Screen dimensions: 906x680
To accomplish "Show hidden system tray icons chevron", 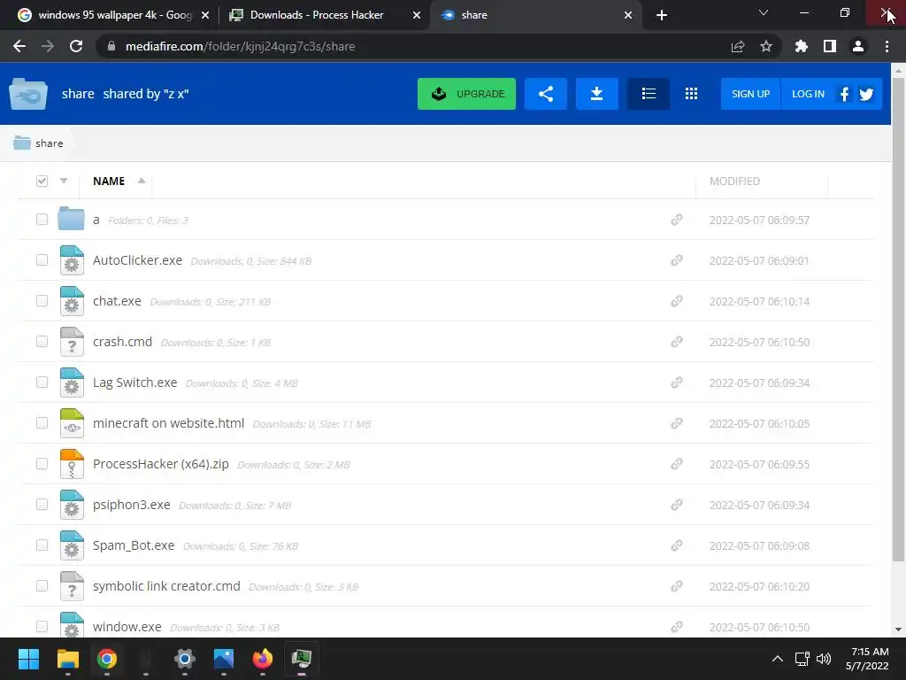I will (x=778, y=659).
